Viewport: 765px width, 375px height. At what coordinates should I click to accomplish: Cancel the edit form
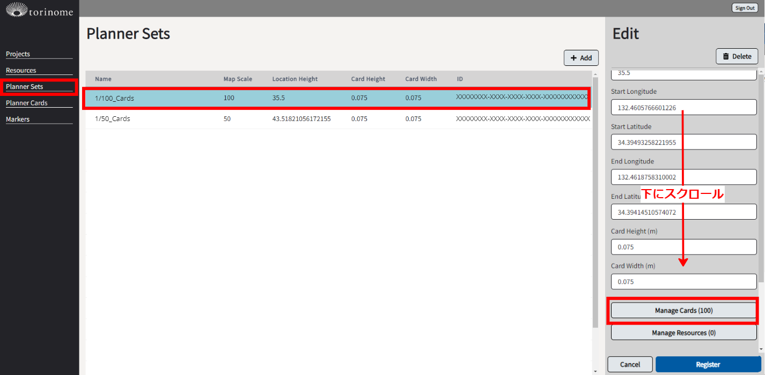coord(630,364)
